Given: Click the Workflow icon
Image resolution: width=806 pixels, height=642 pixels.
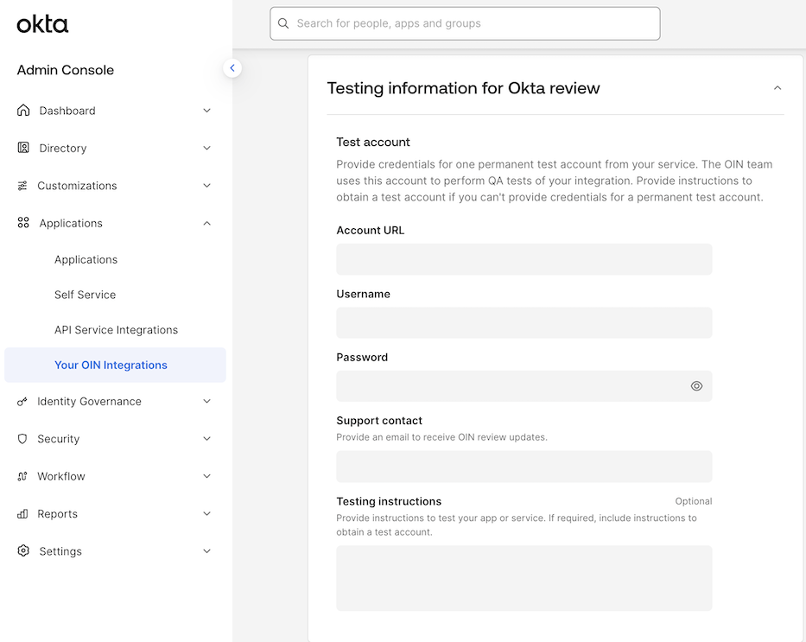Looking at the screenshot, I should click(x=22, y=476).
